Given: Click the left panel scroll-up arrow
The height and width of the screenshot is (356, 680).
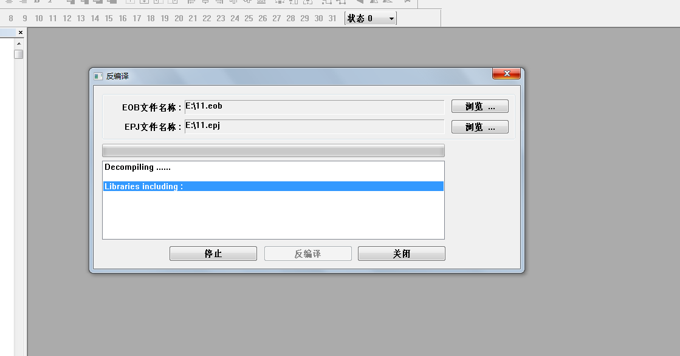Looking at the screenshot, I should 19,44.
